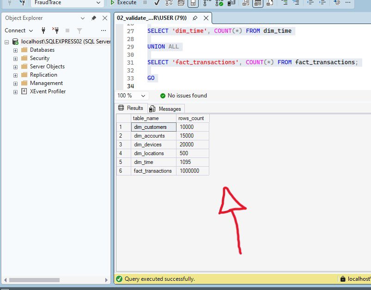This screenshot has height=290, width=371.
Task: Close the 02_validate query tab
Action: pyautogui.click(x=206, y=18)
